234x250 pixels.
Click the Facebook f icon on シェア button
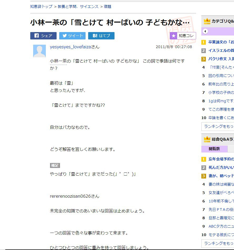37,35
